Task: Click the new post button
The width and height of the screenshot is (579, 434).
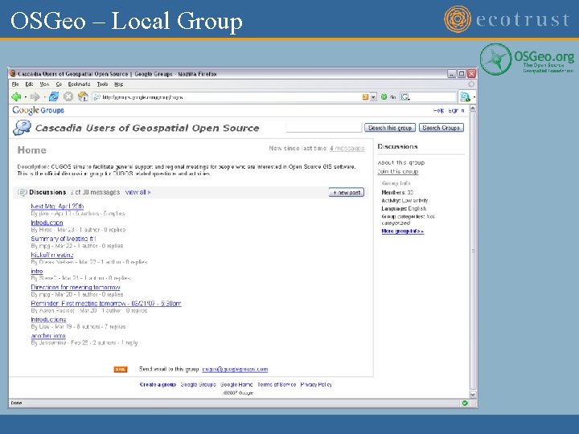Action: (x=347, y=192)
